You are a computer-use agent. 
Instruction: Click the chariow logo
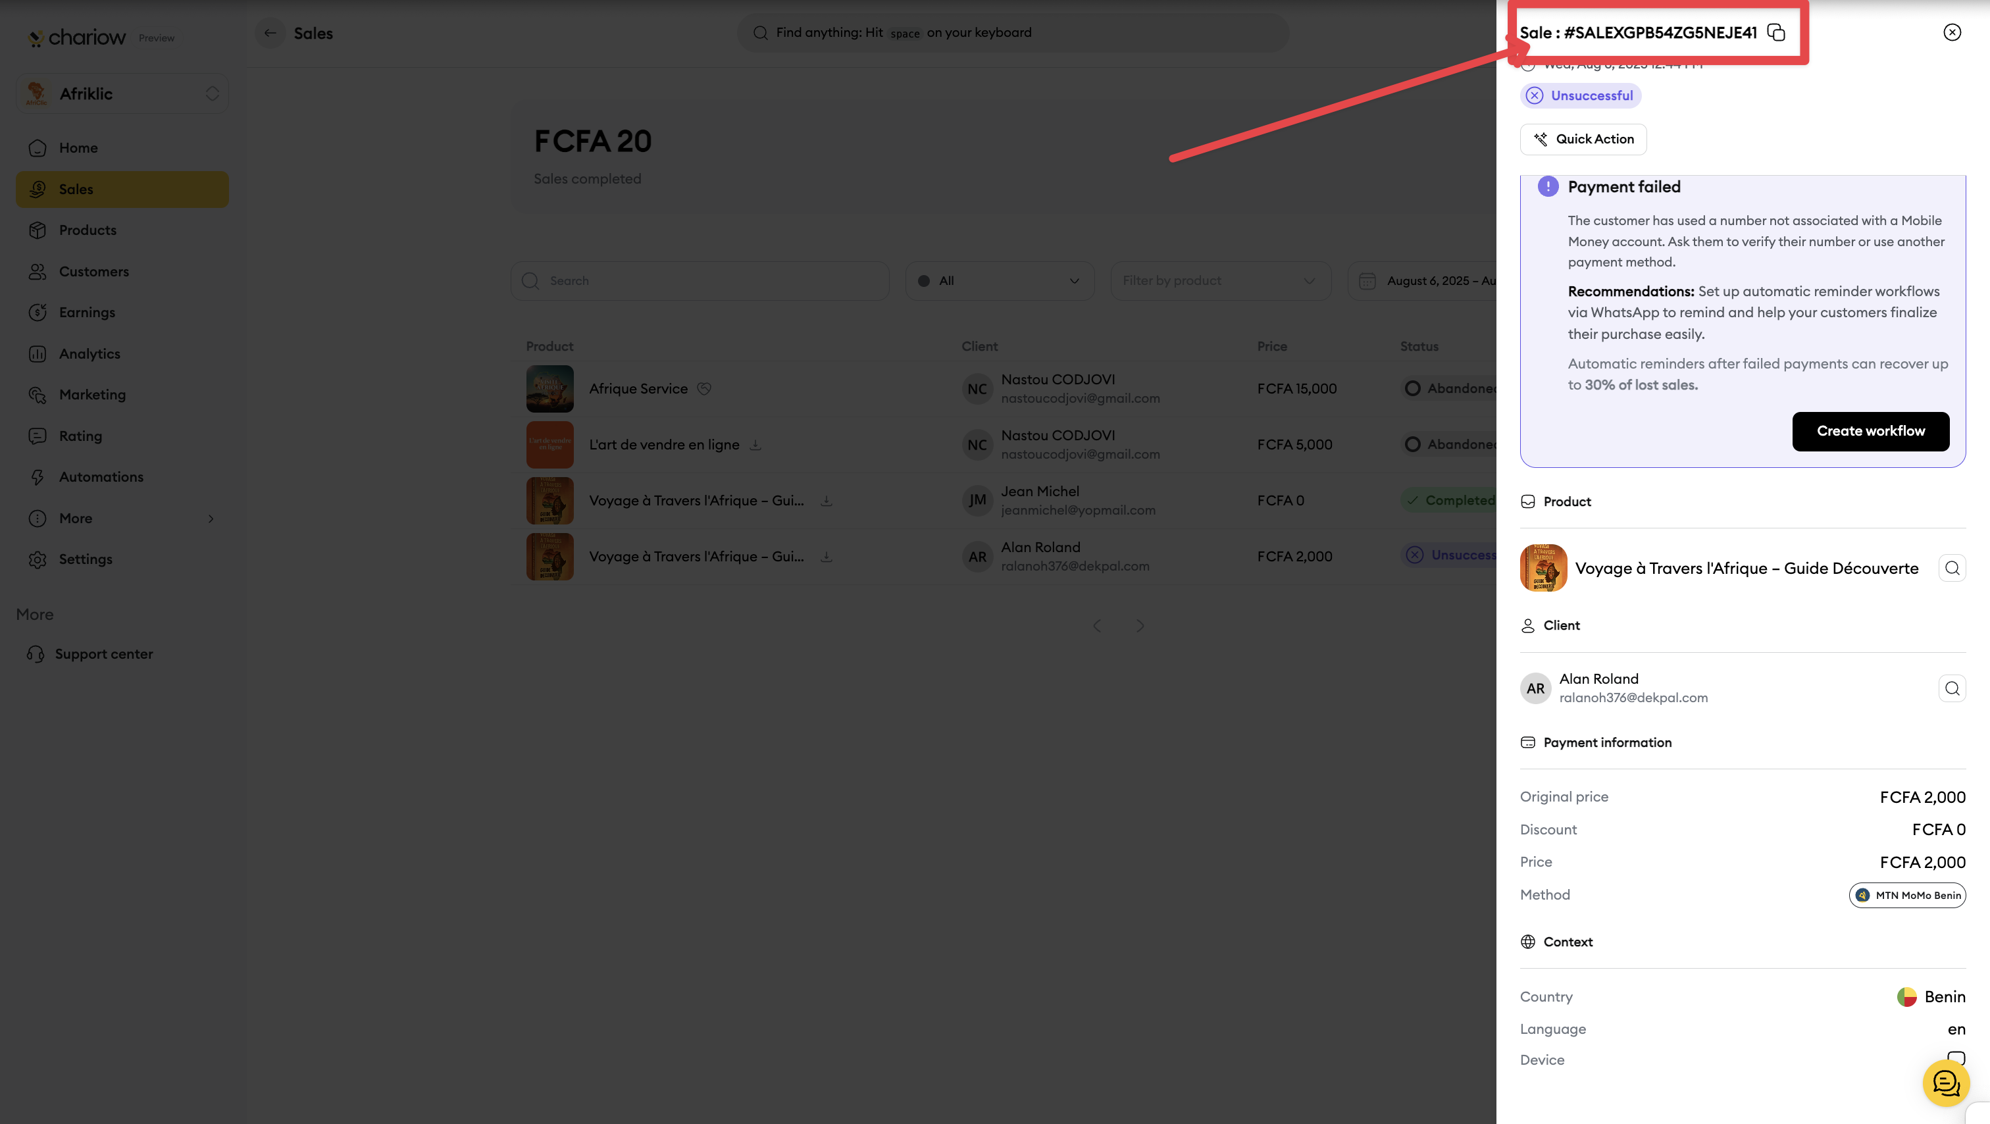point(76,37)
